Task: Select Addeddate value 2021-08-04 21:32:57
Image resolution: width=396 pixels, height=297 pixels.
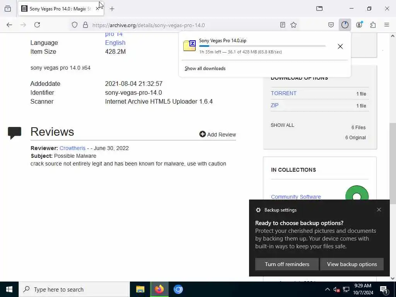Action: 133,84
